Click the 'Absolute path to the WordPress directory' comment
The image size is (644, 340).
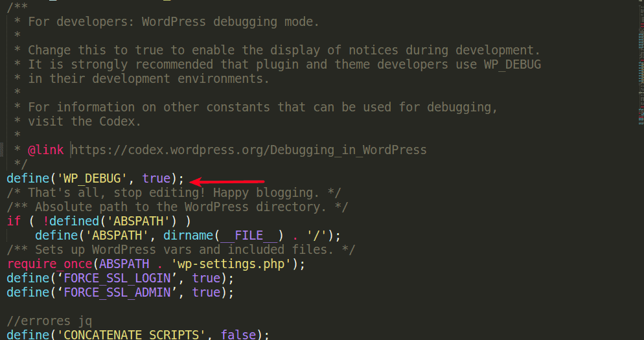(178, 207)
